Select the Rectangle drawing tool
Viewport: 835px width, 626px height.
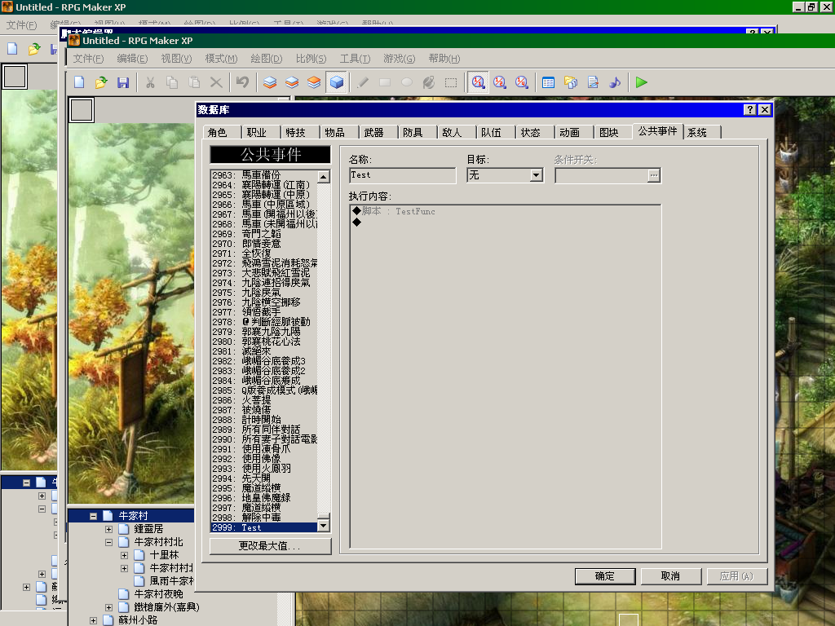coord(385,82)
